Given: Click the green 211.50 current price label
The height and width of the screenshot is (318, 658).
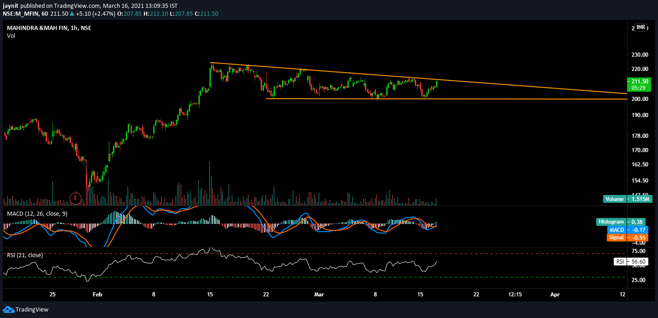Looking at the screenshot, I should pos(639,84).
